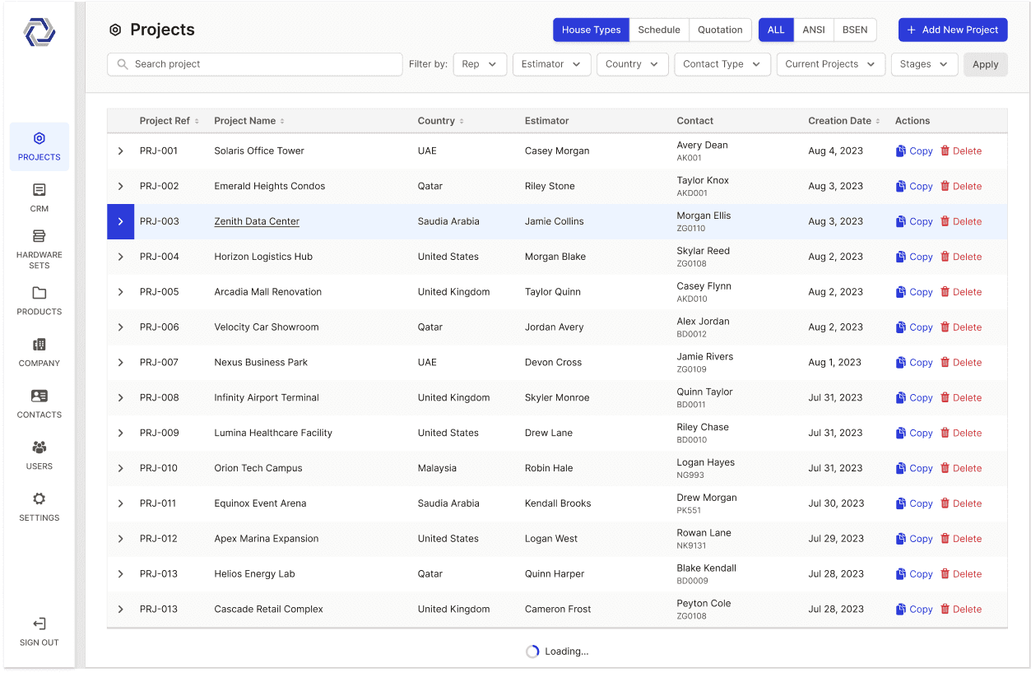Click the Add New Project button

pyautogui.click(x=953, y=30)
